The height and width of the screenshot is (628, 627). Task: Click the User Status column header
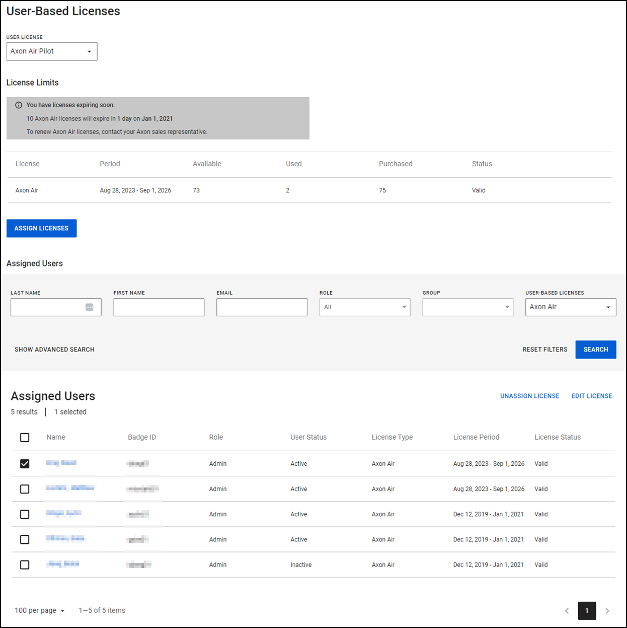click(x=308, y=437)
